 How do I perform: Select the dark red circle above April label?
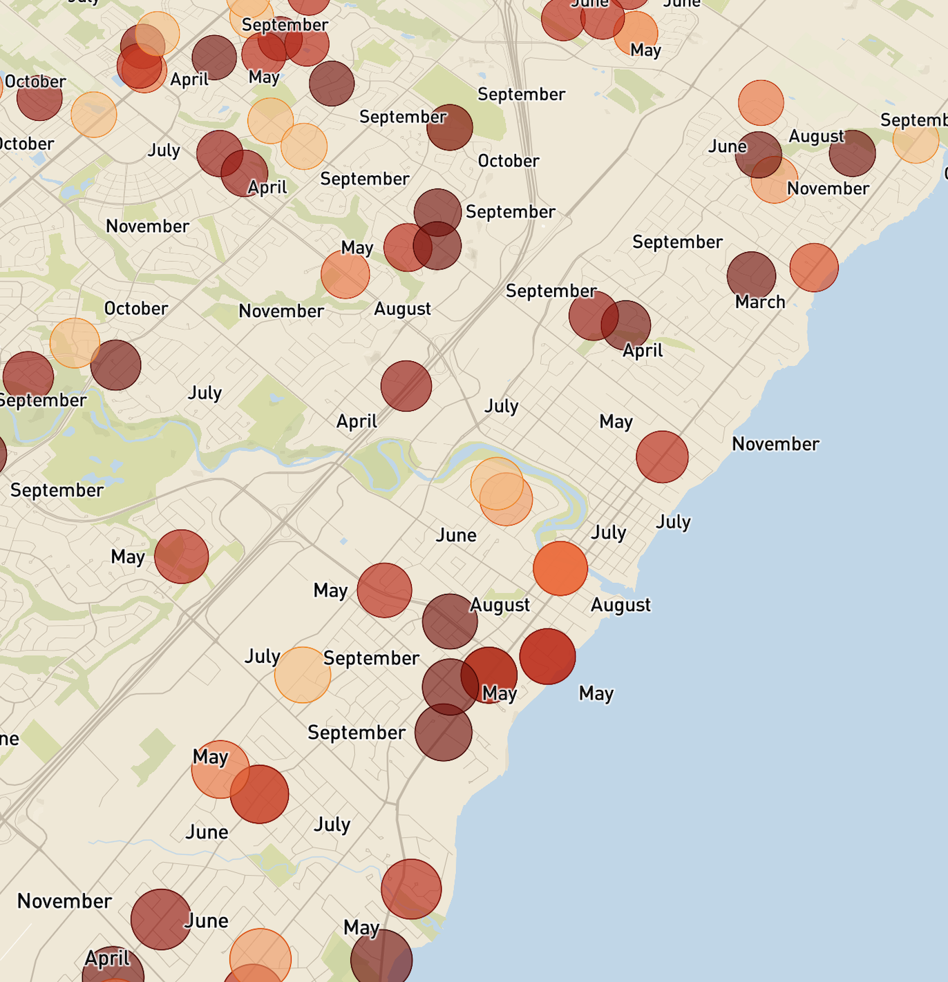[x=405, y=387]
